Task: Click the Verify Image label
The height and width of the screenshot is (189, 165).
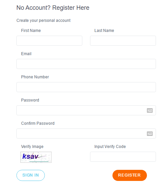Action: [32, 147]
